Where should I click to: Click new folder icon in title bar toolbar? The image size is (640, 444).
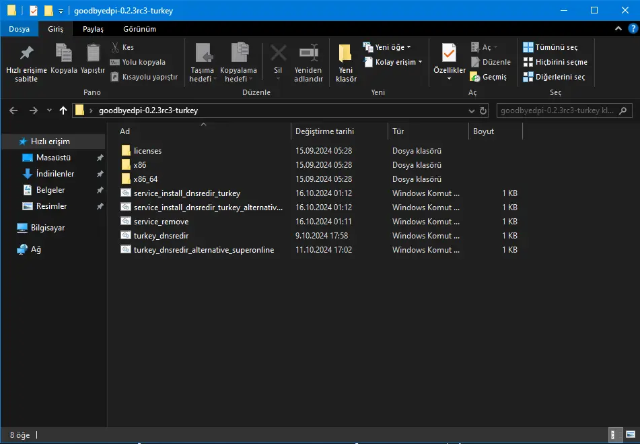pos(48,11)
